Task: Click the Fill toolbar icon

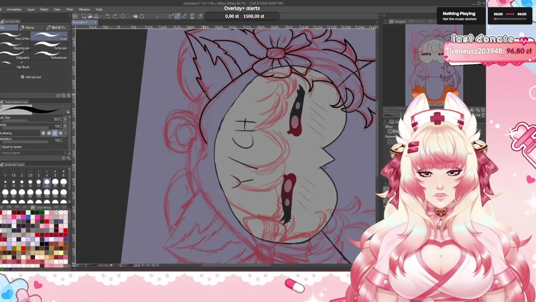Action: [x=136, y=16]
